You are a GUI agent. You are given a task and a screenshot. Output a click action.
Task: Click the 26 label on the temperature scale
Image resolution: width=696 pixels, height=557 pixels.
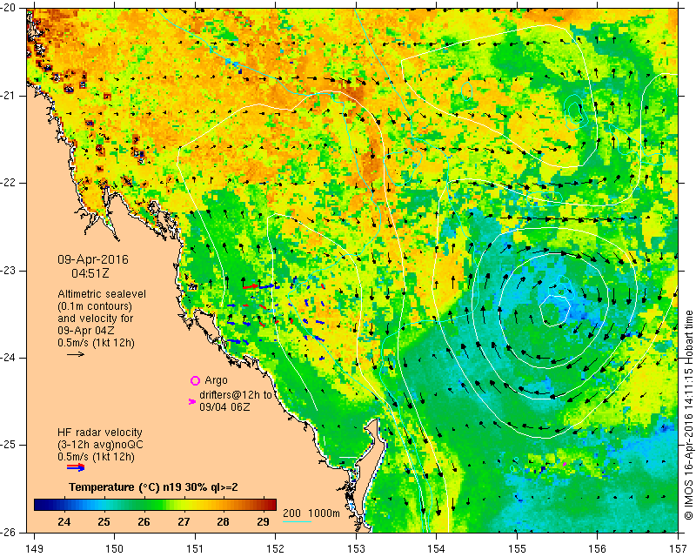(144, 521)
